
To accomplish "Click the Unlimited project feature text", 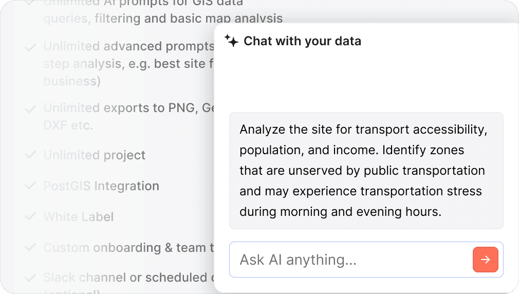I will [95, 155].
